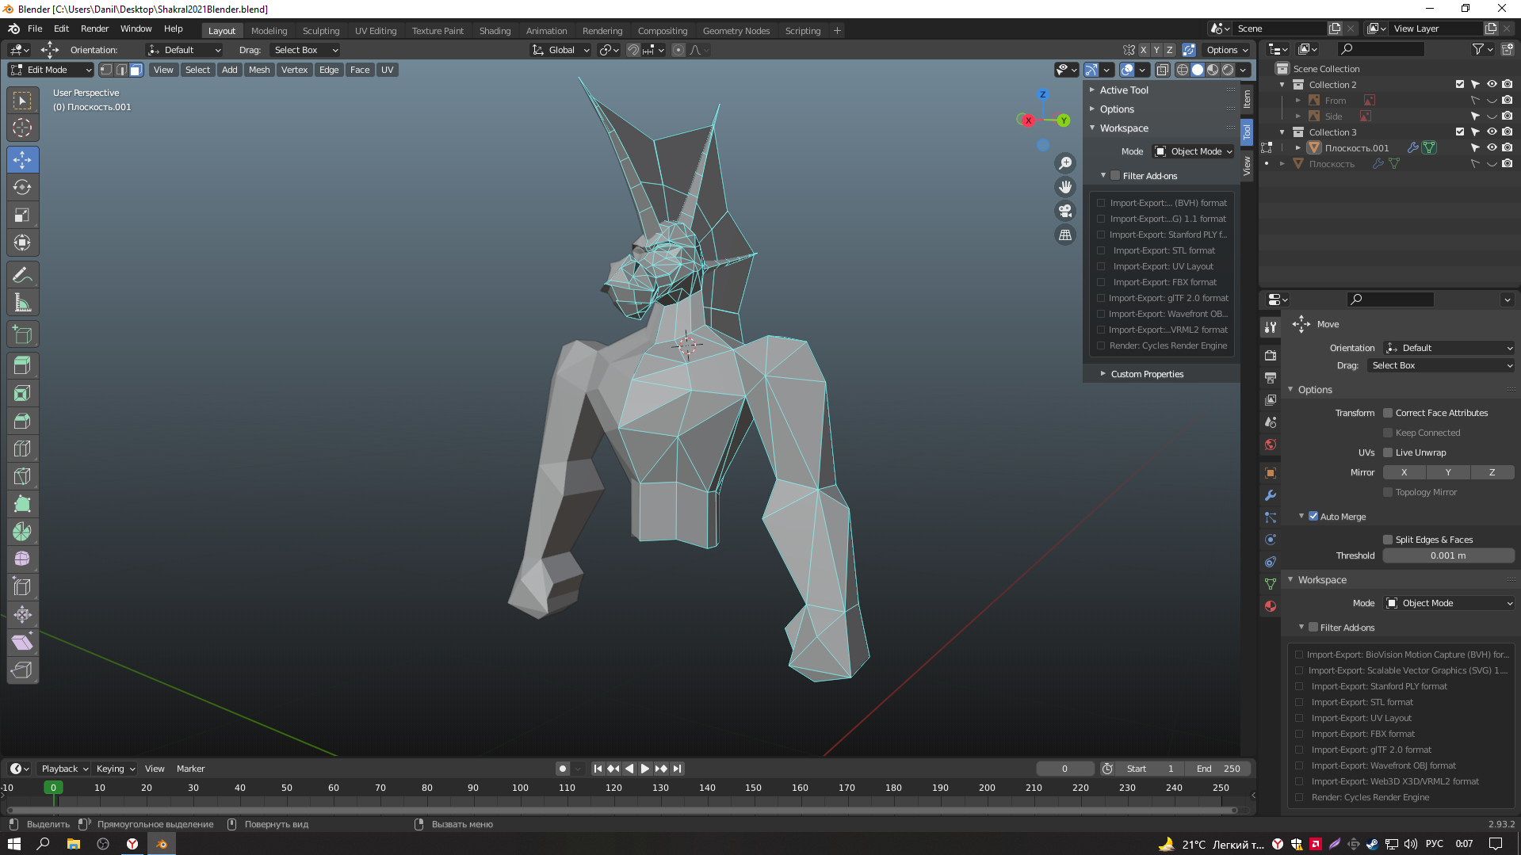1521x855 pixels.
Task: Select the Transform tool
Action: (22, 243)
